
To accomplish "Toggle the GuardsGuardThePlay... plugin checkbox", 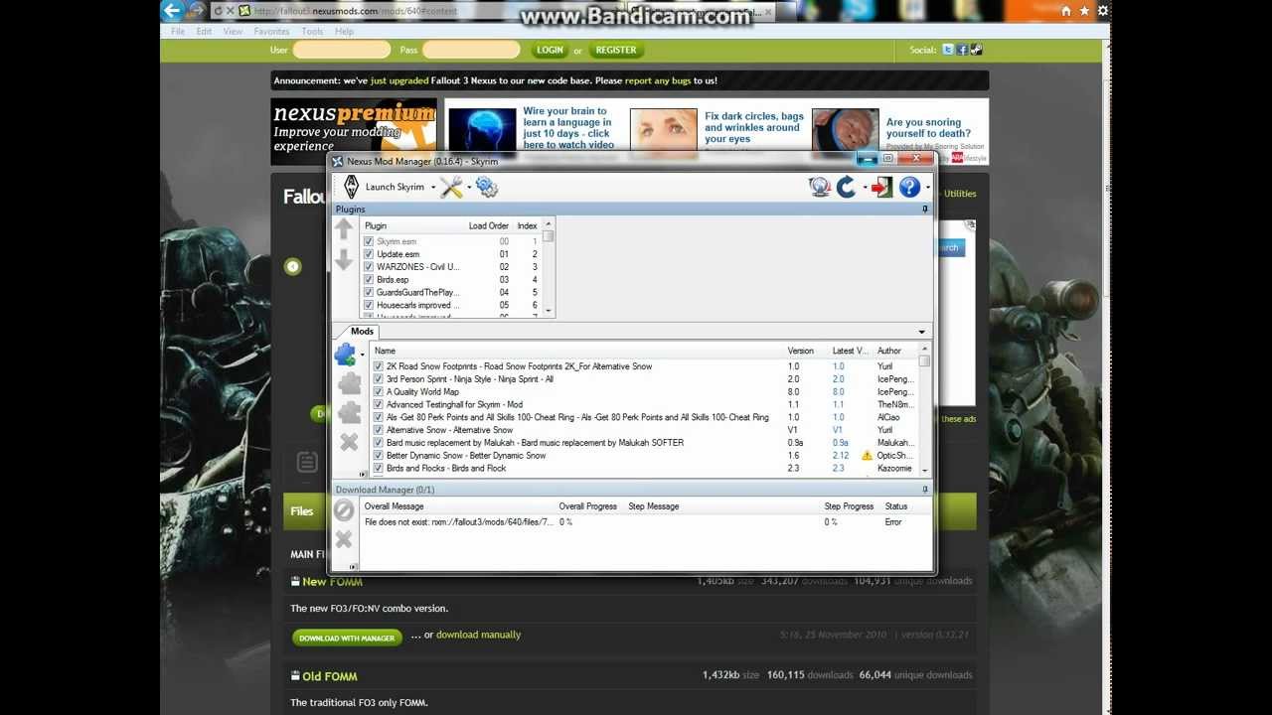I will coord(369,293).
